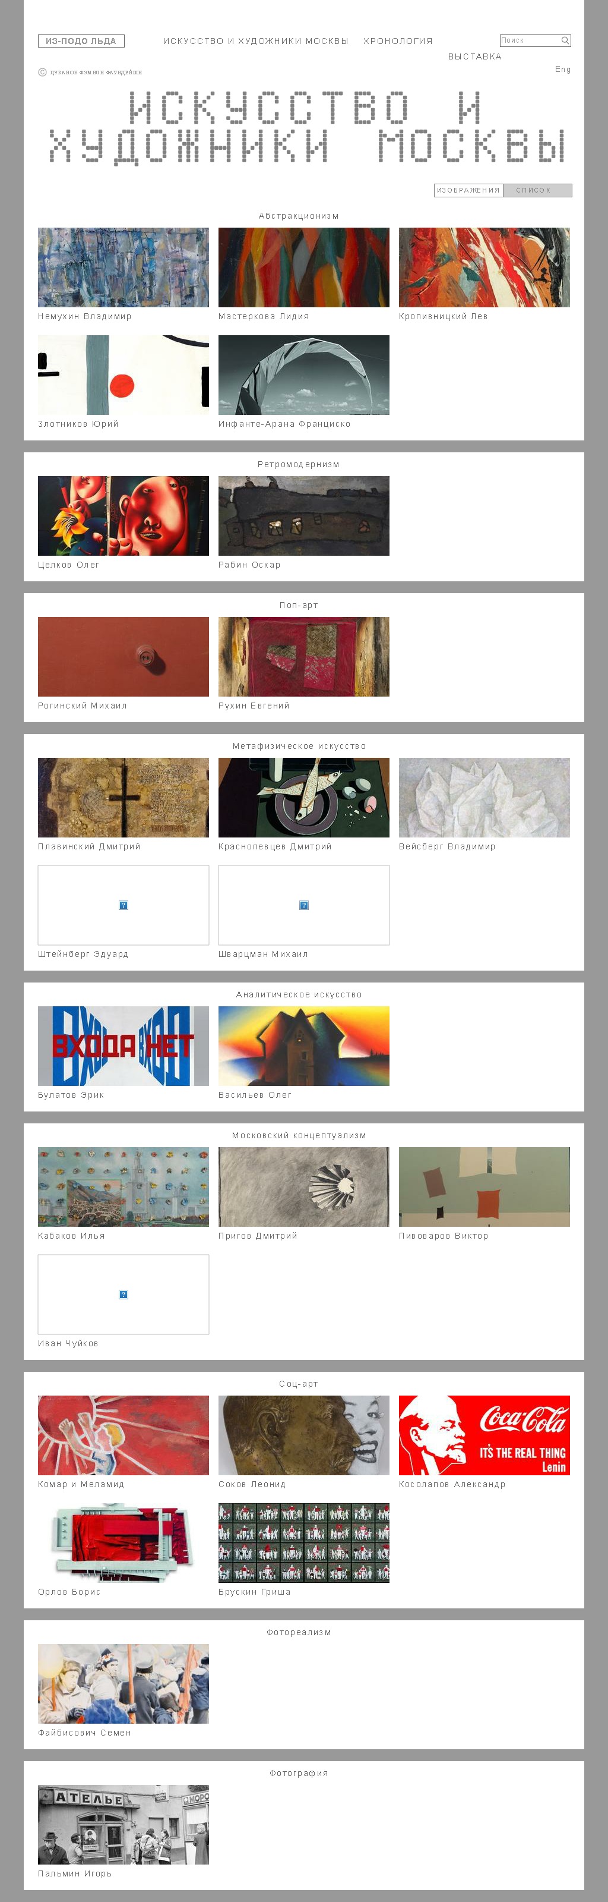Click the search magnifier icon
The image size is (608, 1902).
[x=565, y=40]
